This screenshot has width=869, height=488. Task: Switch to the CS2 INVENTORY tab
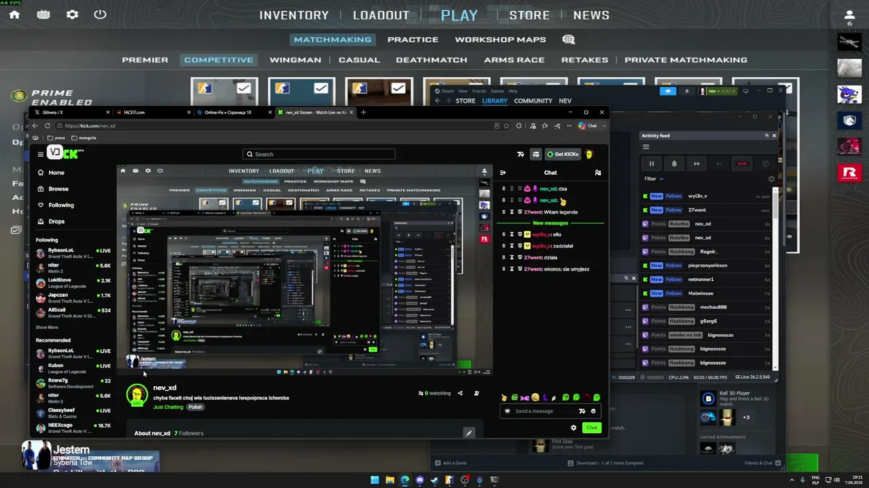pos(294,15)
